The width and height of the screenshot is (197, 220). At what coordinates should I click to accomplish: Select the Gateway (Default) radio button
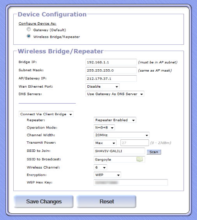(x=29, y=29)
